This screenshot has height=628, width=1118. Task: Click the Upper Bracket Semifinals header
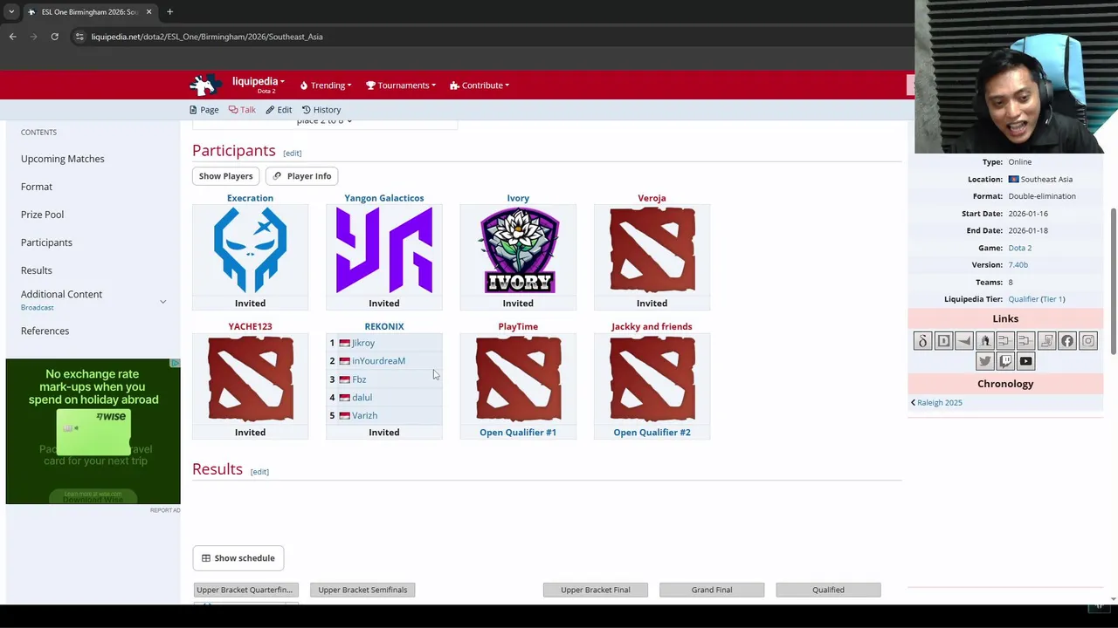pyautogui.click(x=362, y=590)
